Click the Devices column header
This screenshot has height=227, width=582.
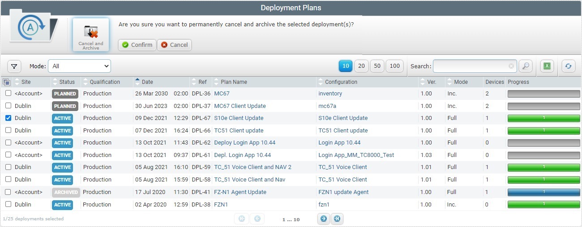click(494, 82)
